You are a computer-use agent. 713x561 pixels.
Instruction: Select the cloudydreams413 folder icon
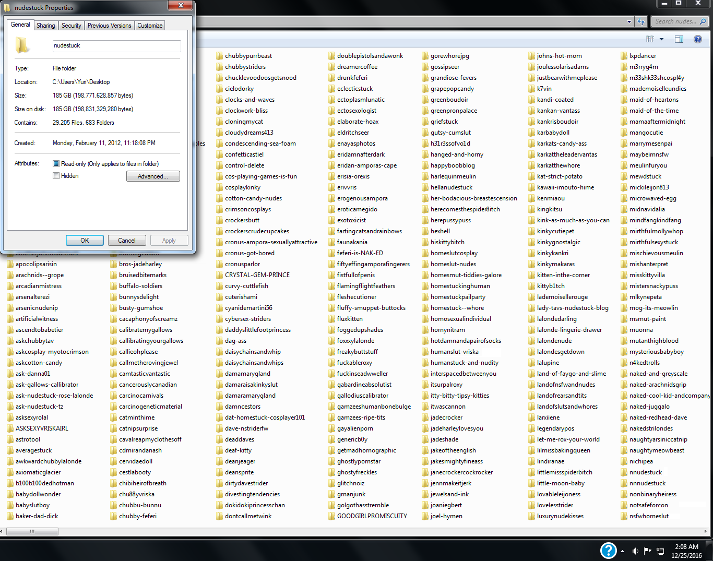[220, 133]
